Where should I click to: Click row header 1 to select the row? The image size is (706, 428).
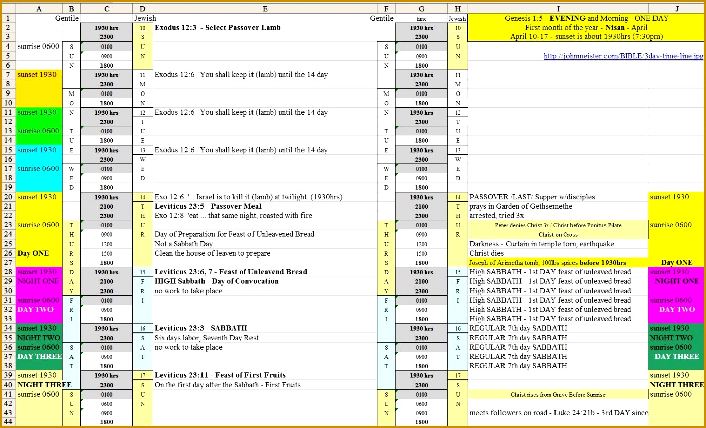(7, 18)
